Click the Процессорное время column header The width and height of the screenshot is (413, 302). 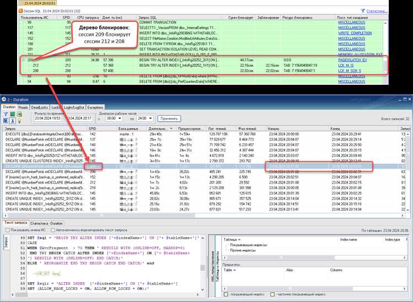coord(191,128)
